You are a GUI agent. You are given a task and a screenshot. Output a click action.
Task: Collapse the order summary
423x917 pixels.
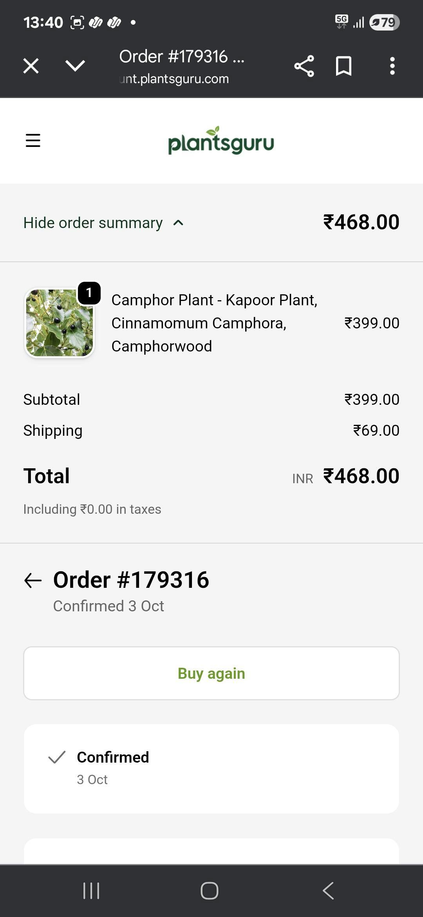(93, 223)
